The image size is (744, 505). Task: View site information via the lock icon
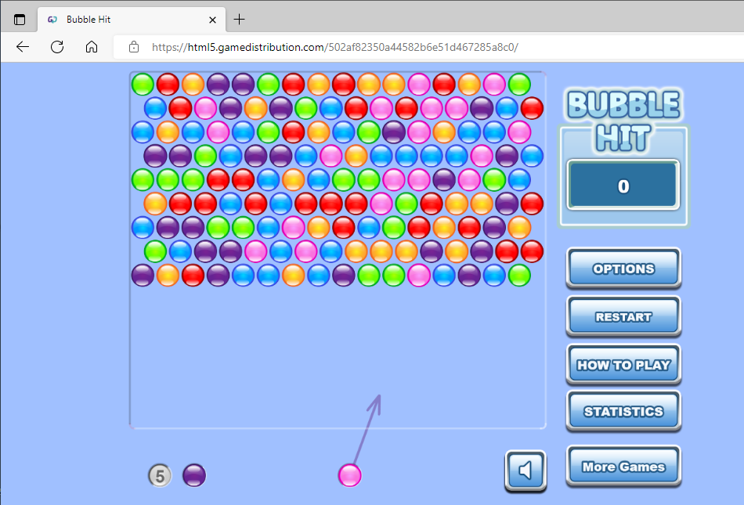click(134, 47)
